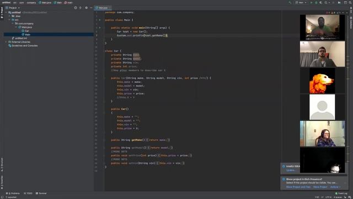Click 'Show Project and Files' notification link
Viewport: 353px width, 199px height.
[298, 187]
